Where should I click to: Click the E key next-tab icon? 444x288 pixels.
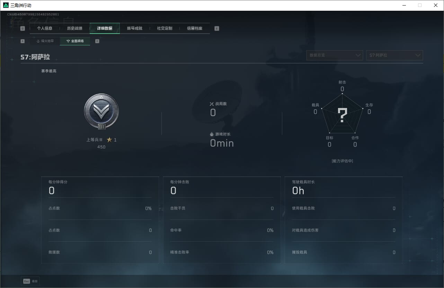click(x=217, y=29)
